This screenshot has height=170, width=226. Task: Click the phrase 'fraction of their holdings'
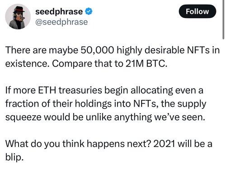click(x=59, y=104)
